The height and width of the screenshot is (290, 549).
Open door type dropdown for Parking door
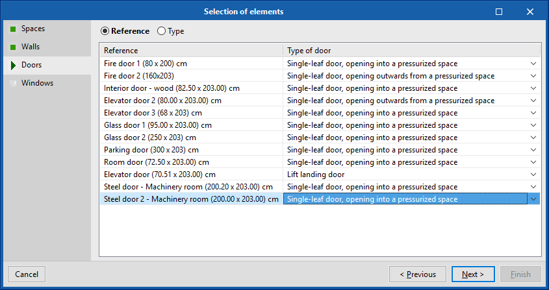(x=533, y=150)
